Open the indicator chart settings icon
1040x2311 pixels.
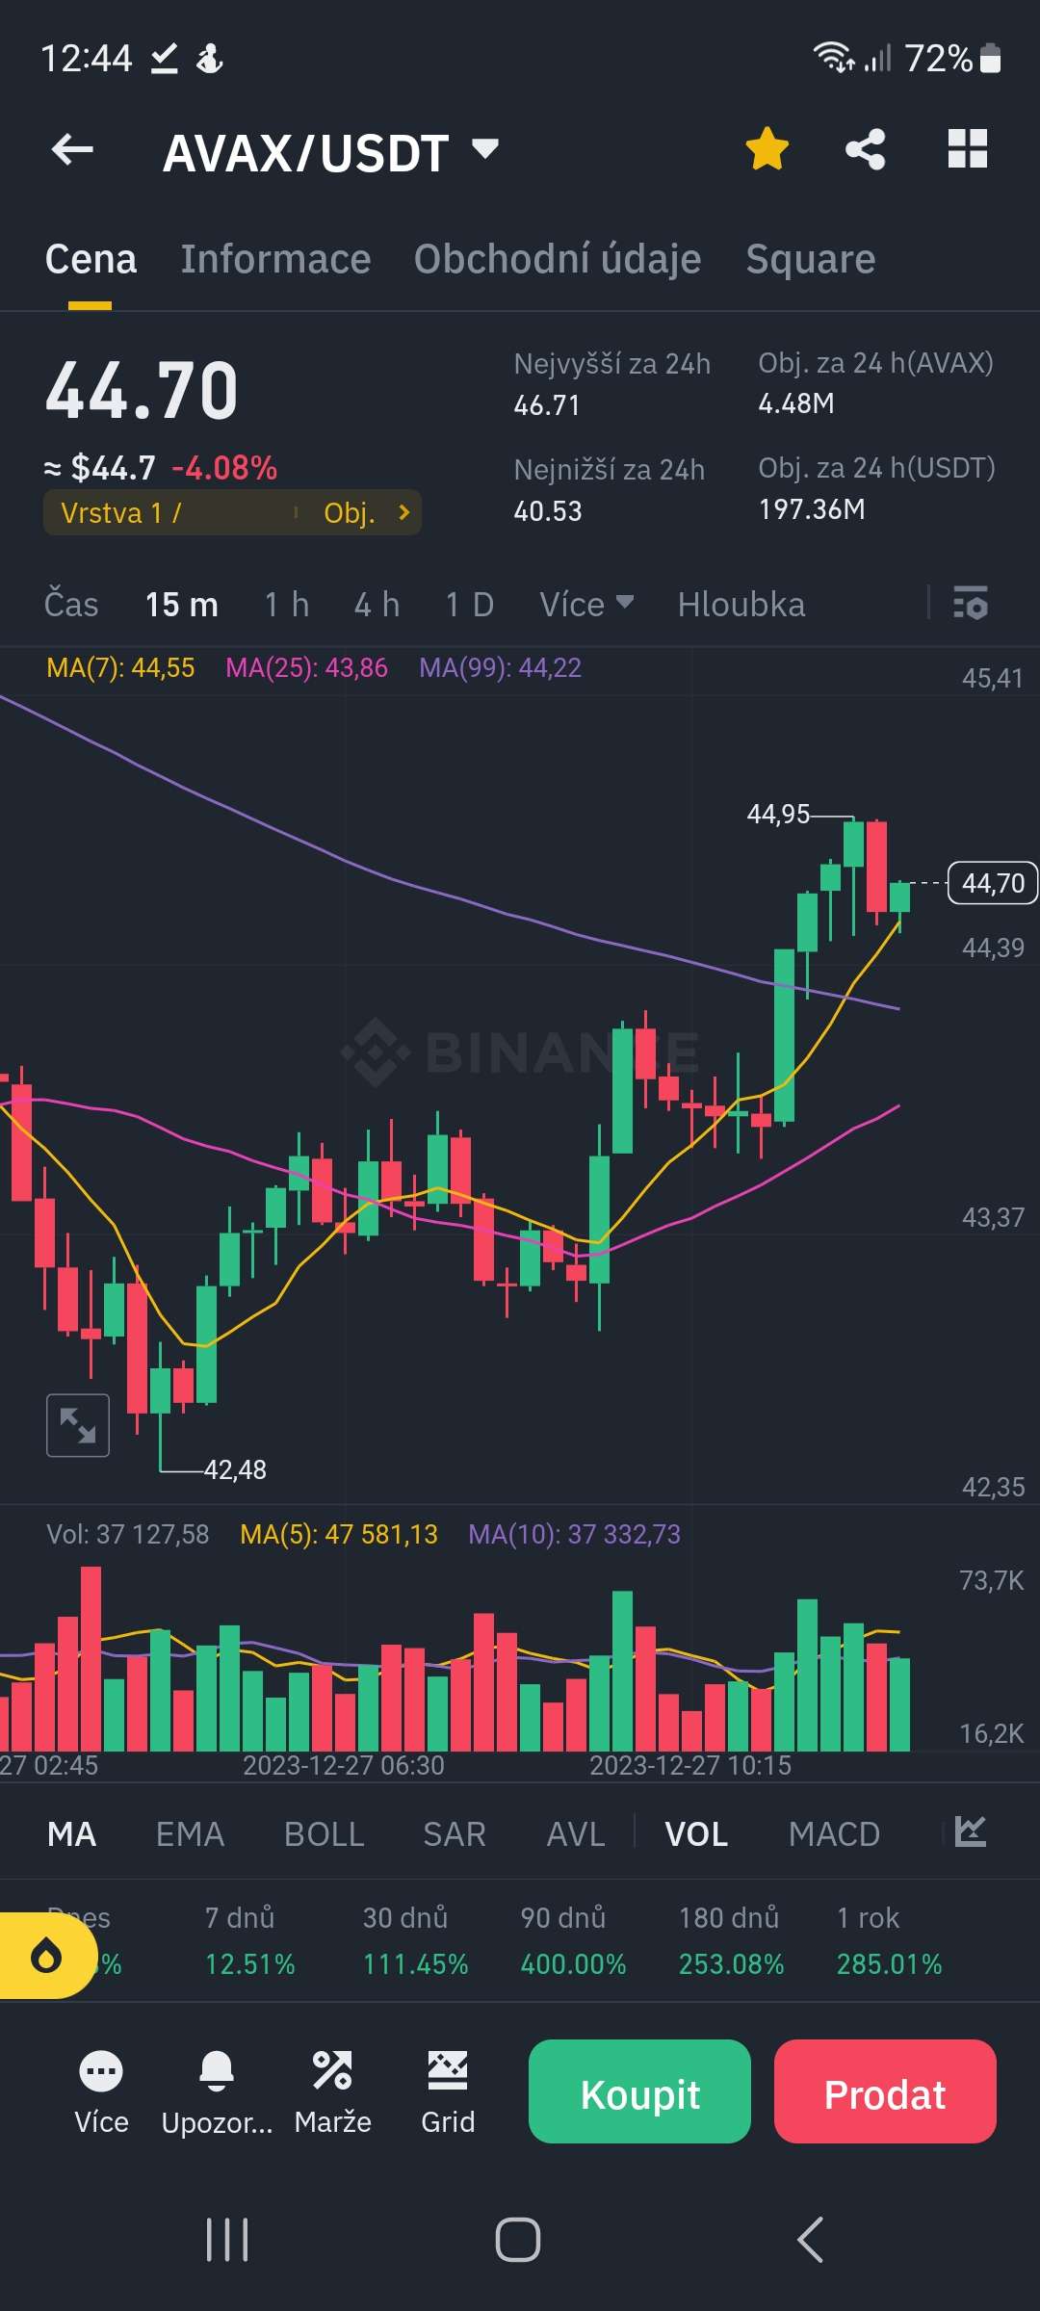pyautogui.click(x=970, y=1831)
